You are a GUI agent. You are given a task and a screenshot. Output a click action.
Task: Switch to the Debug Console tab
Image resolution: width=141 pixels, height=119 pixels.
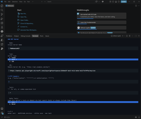25,36
